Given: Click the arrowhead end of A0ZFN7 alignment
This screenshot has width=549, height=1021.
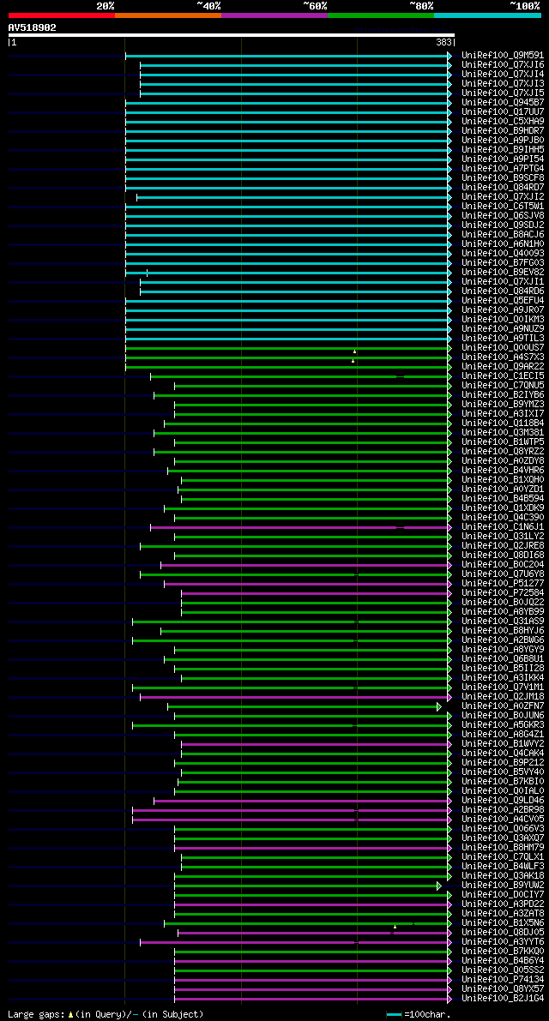Looking at the screenshot, I should [439, 706].
